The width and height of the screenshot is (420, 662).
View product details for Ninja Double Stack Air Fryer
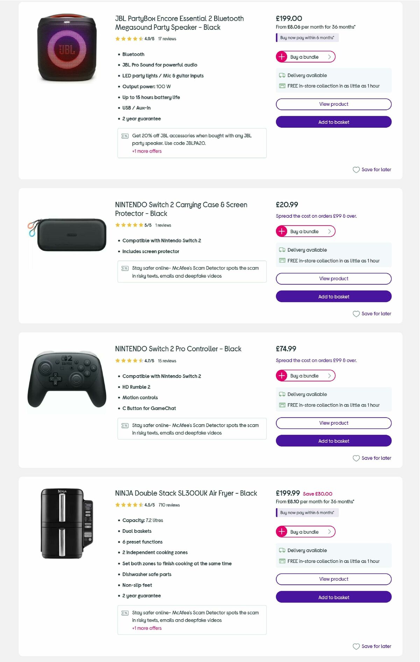333,579
